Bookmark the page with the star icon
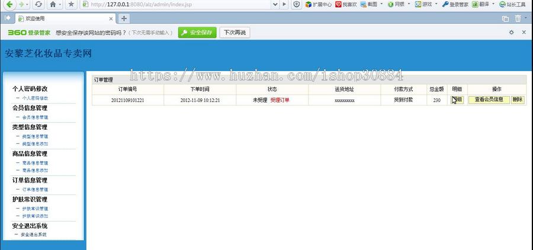 click(x=70, y=4)
